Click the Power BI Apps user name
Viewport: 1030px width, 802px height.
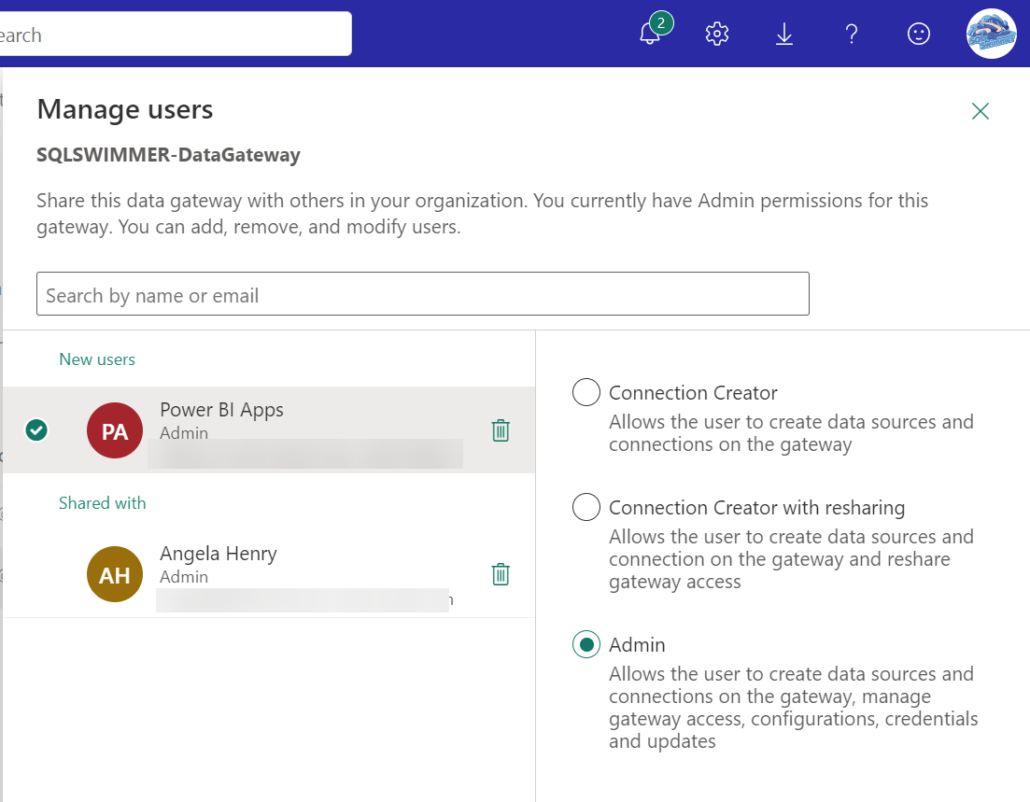point(221,410)
